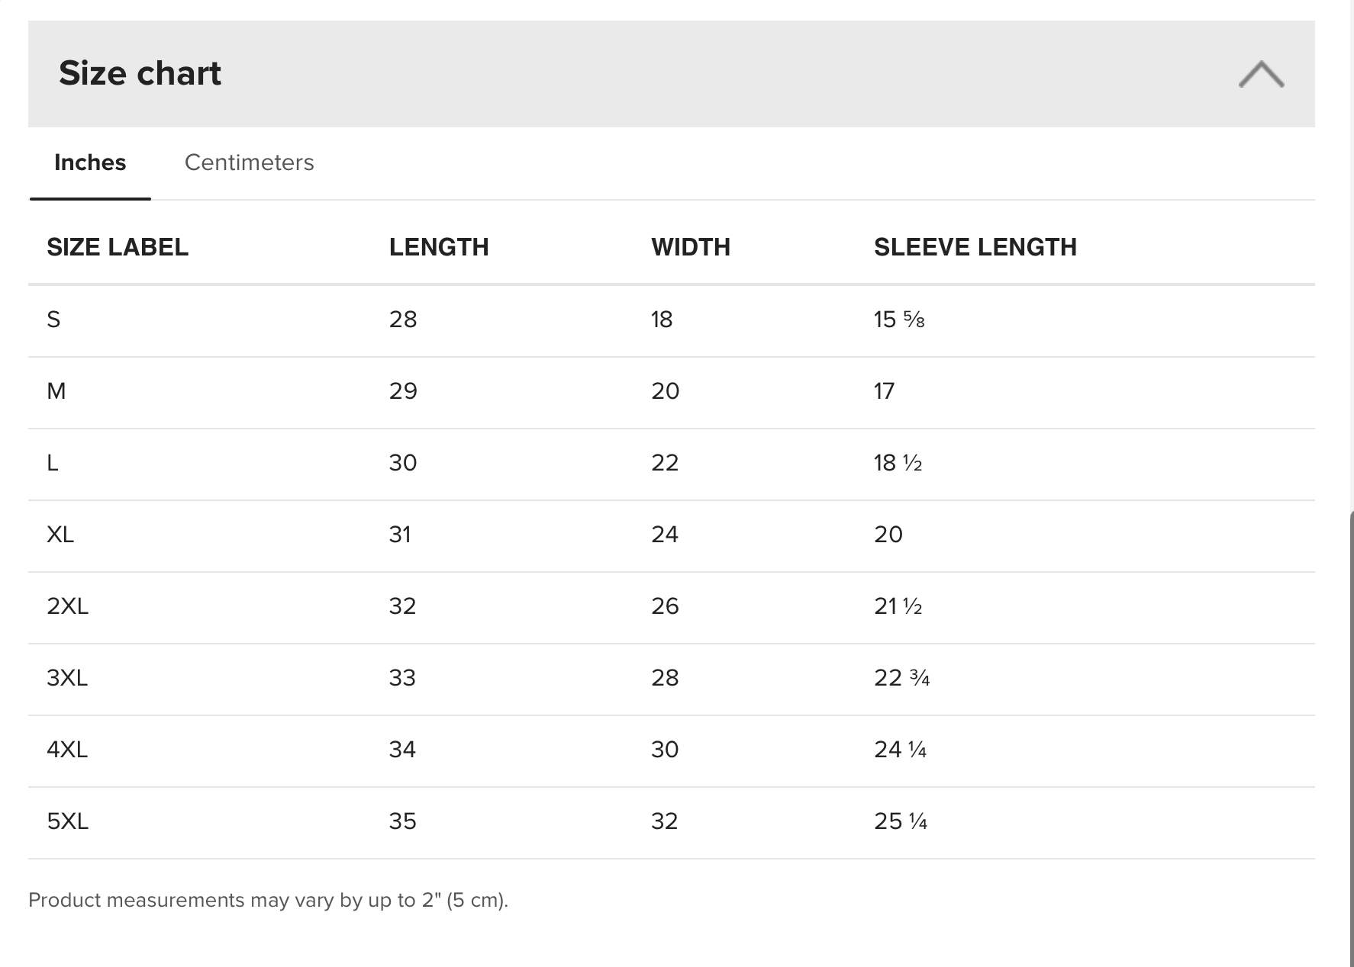Select the Inches tab
1354x967 pixels.
pyautogui.click(x=90, y=162)
